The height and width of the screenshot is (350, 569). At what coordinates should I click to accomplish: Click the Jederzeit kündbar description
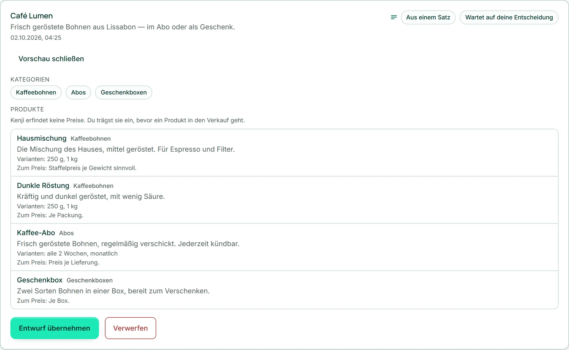(128, 244)
